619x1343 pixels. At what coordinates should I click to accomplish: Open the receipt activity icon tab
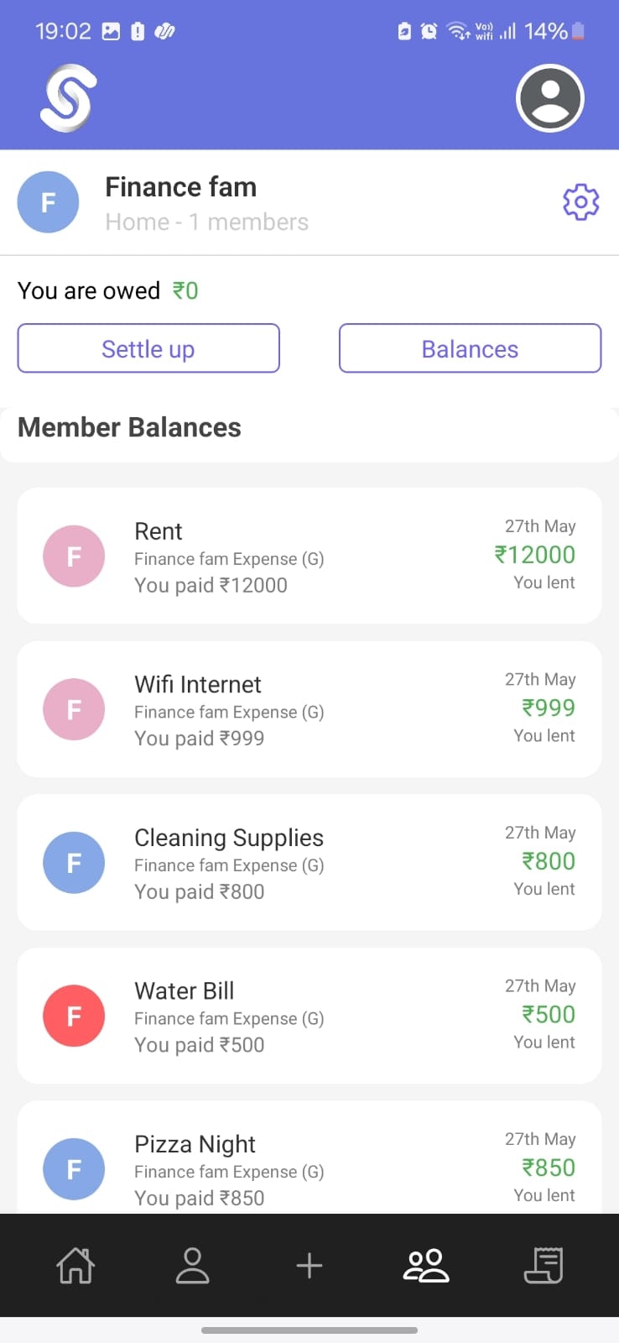tap(544, 1265)
